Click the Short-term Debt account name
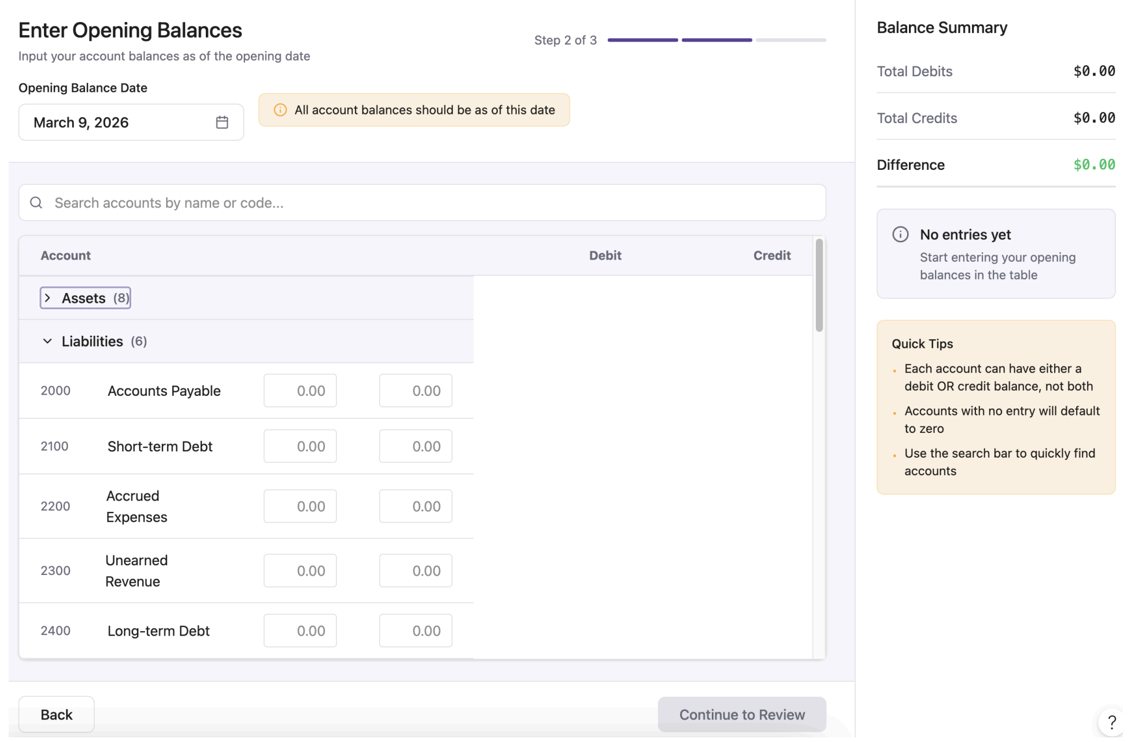This screenshot has width=1146, height=742. click(x=160, y=447)
